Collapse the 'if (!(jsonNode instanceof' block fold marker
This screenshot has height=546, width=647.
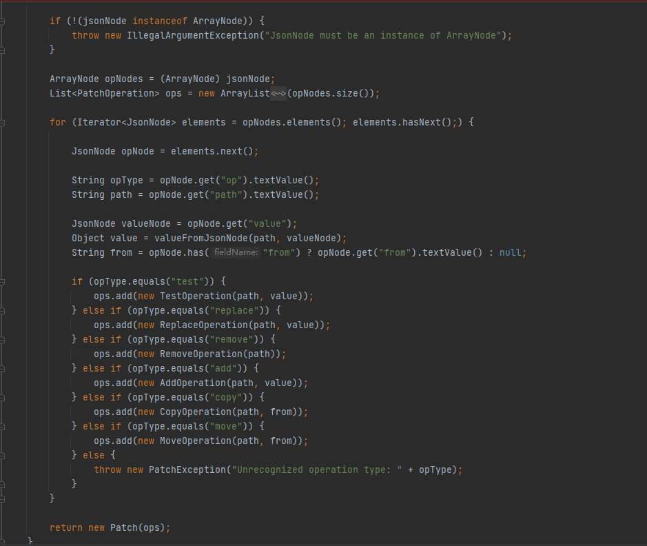pyautogui.click(x=2, y=21)
